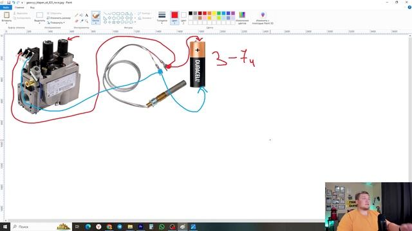Select the Fill with color bucket tool
The height and width of the screenshot is (231, 412).
coord(82,15)
